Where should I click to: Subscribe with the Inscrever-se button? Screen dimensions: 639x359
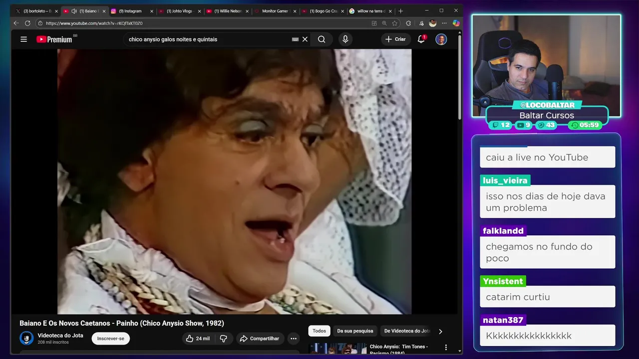point(111,339)
